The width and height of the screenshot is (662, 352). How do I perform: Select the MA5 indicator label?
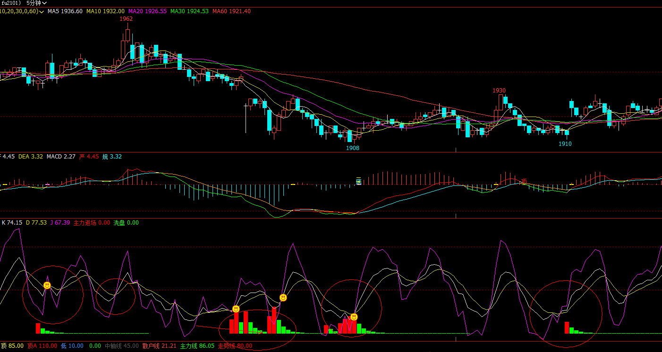[x=65, y=11]
